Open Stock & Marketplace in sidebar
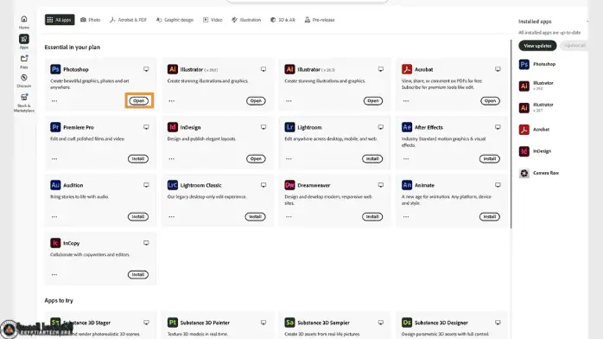 (x=24, y=103)
